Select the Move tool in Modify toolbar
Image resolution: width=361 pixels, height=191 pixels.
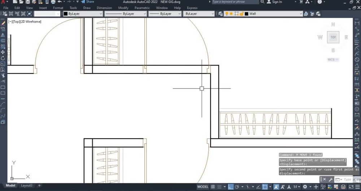coord(3,52)
